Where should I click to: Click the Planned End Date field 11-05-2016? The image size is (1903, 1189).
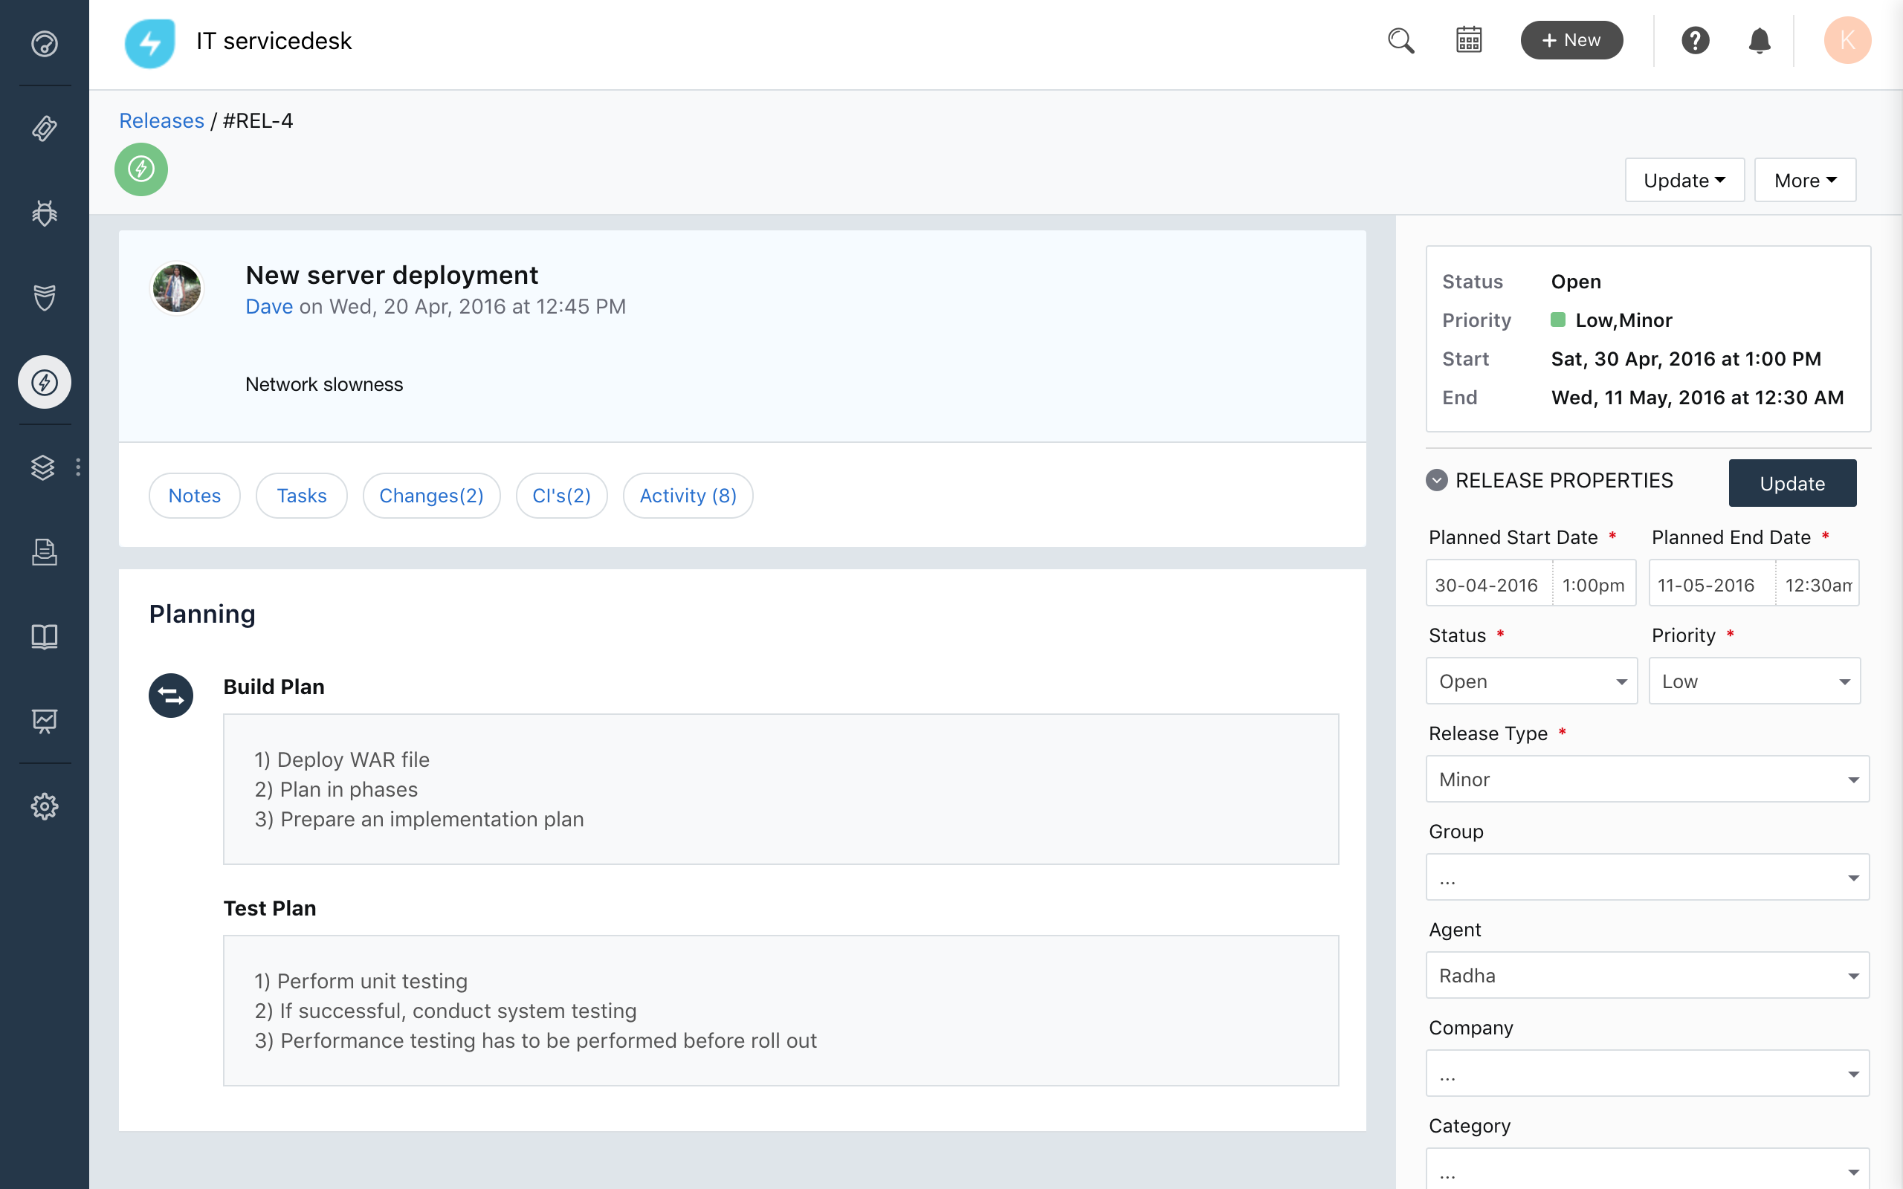click(1712, 583)
